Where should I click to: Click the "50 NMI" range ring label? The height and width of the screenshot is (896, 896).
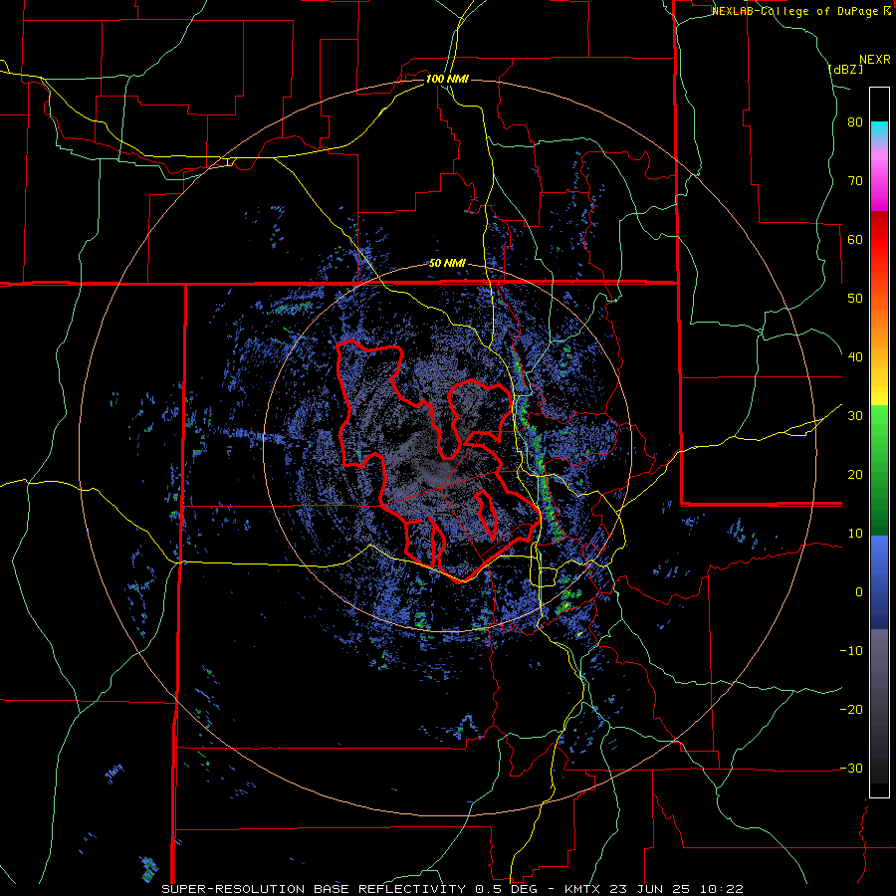tap(447, 264)
